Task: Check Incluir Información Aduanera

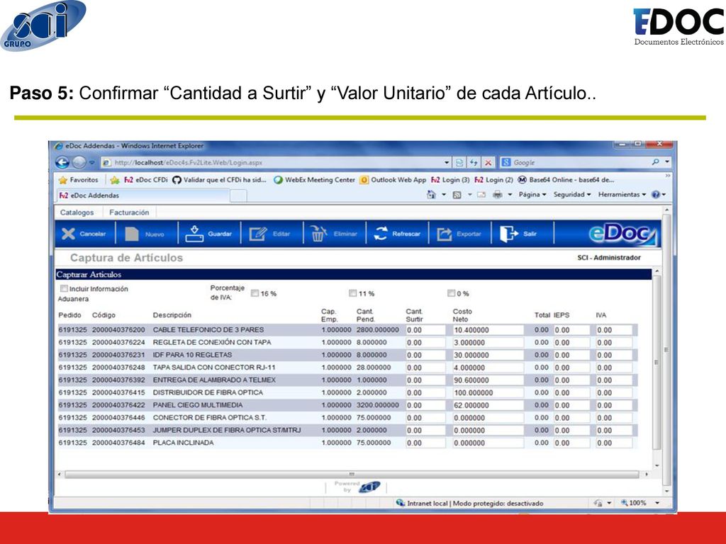Action: click(x=64, y=289)
